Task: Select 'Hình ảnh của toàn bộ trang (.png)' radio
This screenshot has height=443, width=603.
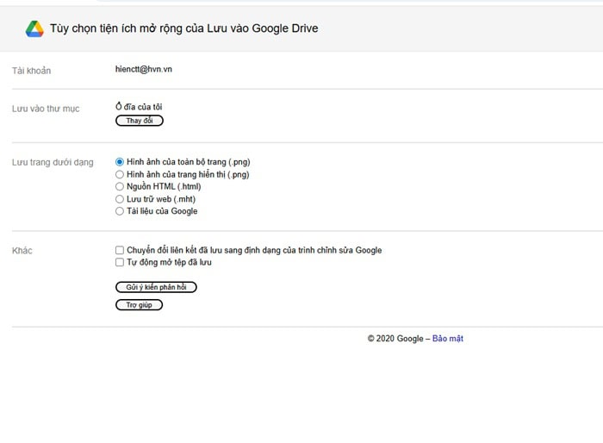Action: pos(120,162)
